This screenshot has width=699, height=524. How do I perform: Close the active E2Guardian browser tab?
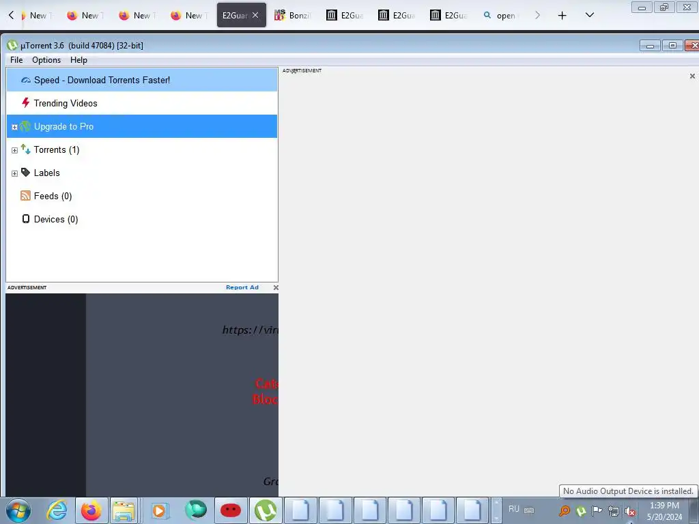coord(255,15)
